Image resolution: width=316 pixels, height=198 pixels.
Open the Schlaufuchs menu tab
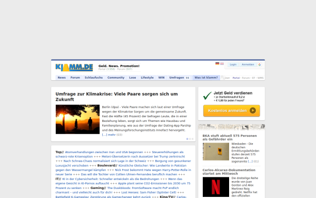pyautogui.click(x=94, y=78)
